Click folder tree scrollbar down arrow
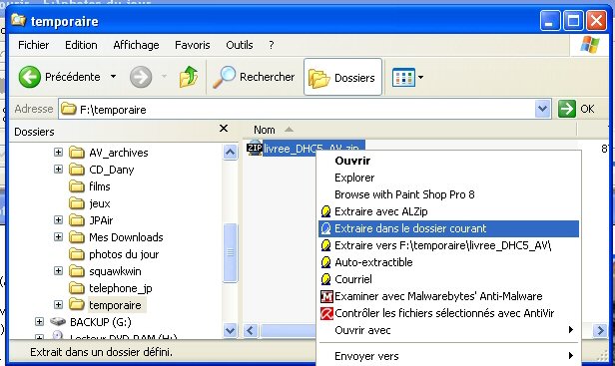The width and height of the screenshot is (615, 366). click(231, 330)
